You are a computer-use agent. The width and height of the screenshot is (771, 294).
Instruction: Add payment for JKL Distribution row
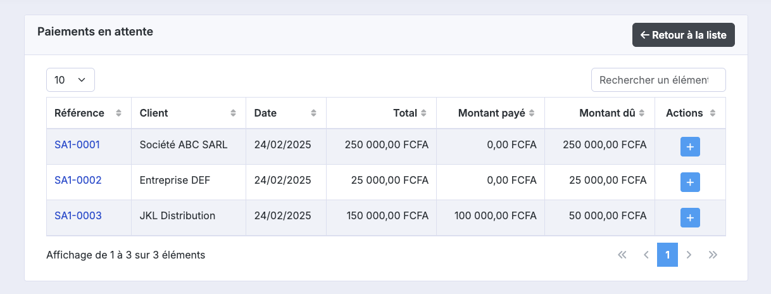[x=690, y=217]
